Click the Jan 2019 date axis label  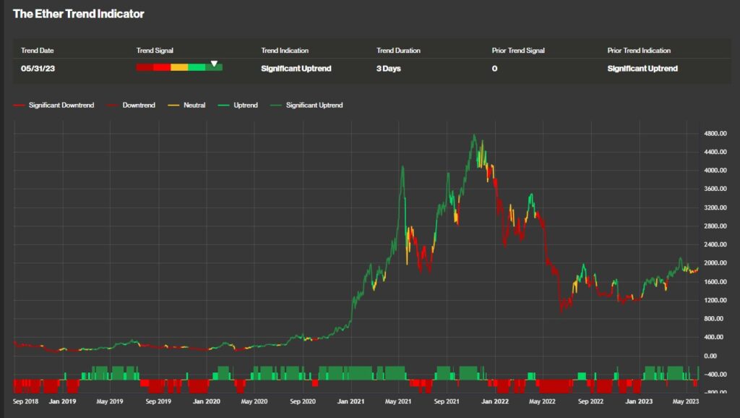pos(62,401)
